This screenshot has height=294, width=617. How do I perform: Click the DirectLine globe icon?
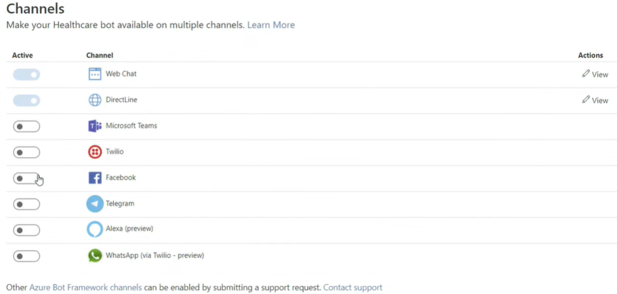(95, 100)
